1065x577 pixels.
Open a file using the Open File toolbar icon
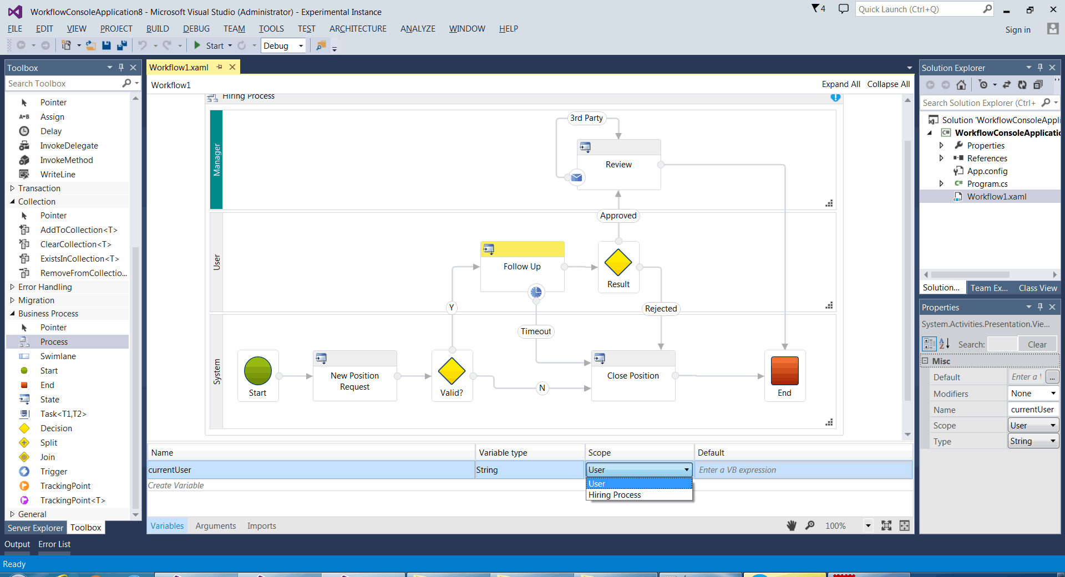point(91,45)
